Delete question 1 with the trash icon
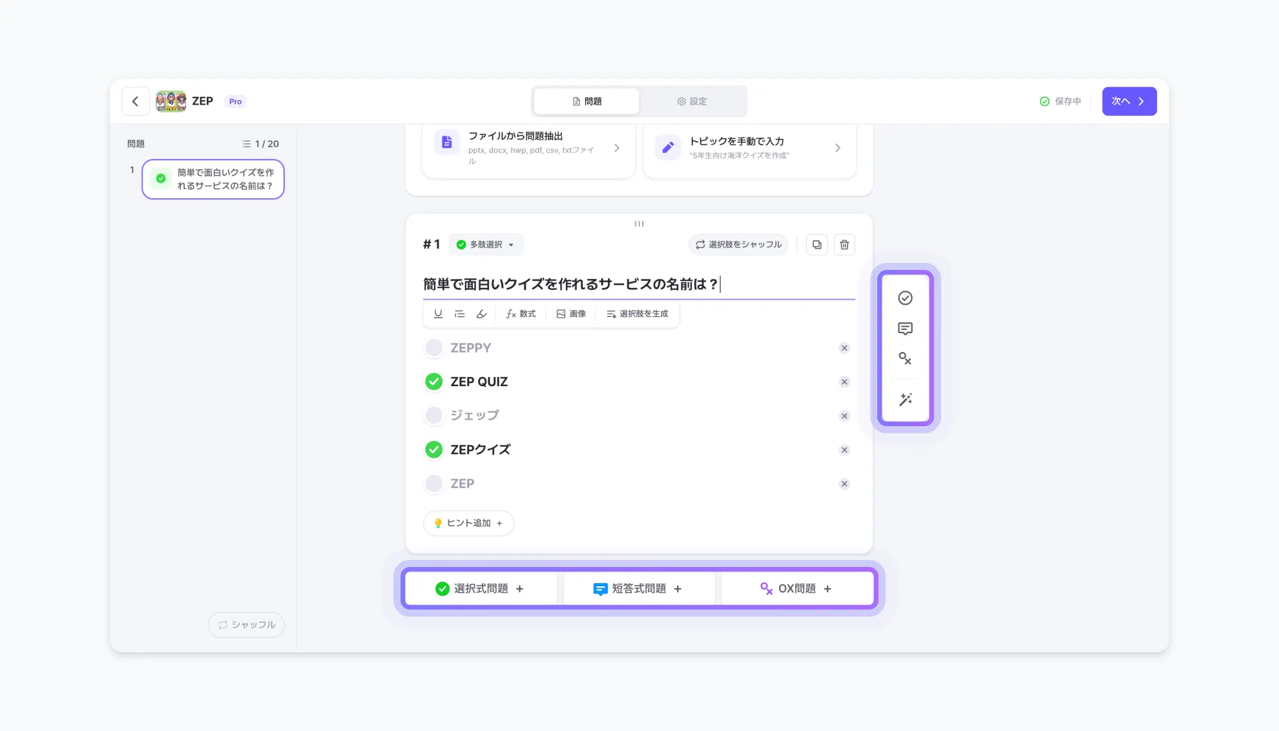1279x731 pixels. point(844,245)
